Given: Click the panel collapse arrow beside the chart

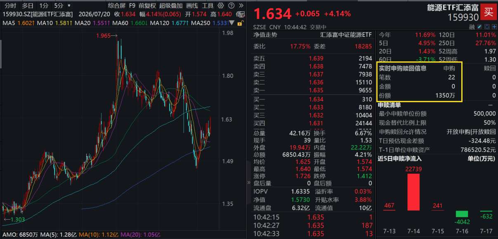Looking at the screenshot, I should point(248,183).
